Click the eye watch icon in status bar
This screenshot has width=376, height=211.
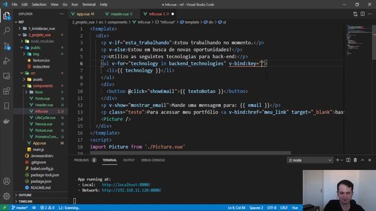pyautogui.click(x=34, y=207)
